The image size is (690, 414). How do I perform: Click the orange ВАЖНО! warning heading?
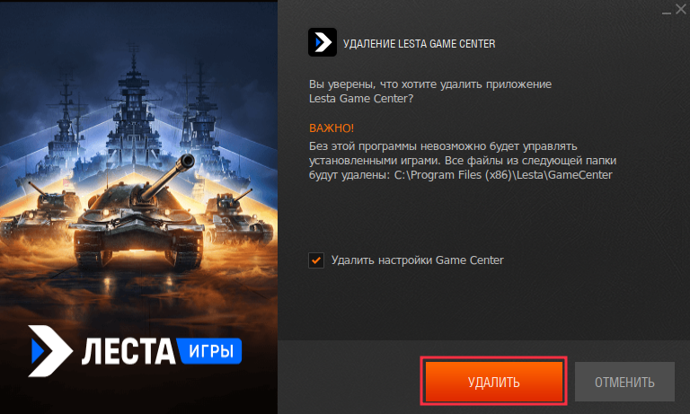pyautogui.click(x=332, y=128)
